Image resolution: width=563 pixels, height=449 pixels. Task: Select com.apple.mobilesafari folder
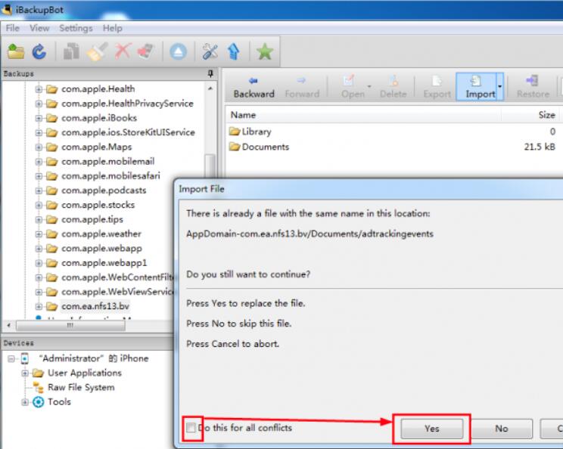110,175
